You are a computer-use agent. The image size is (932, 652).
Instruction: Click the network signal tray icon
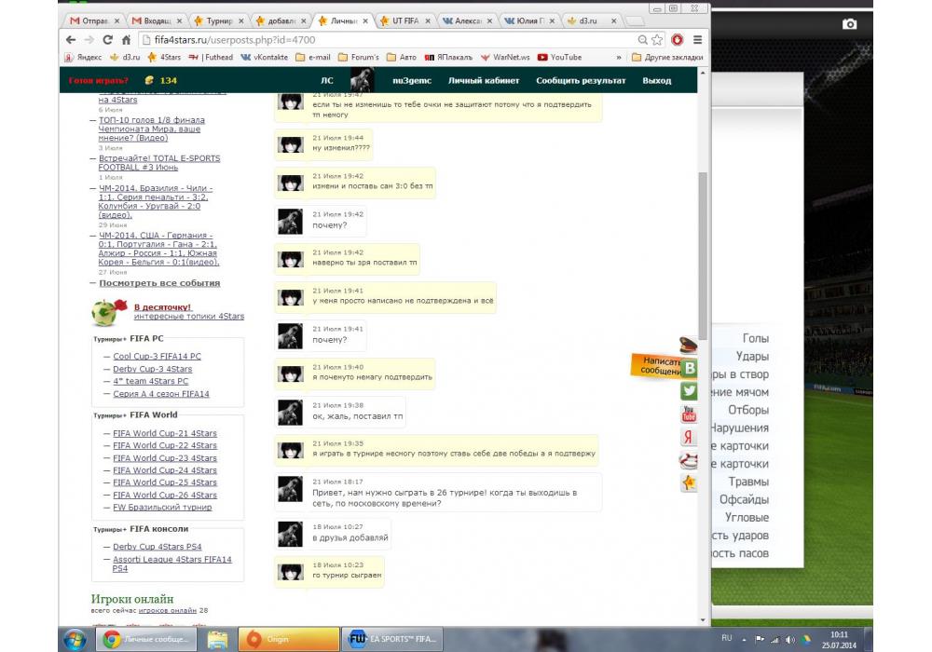(775, 640)
